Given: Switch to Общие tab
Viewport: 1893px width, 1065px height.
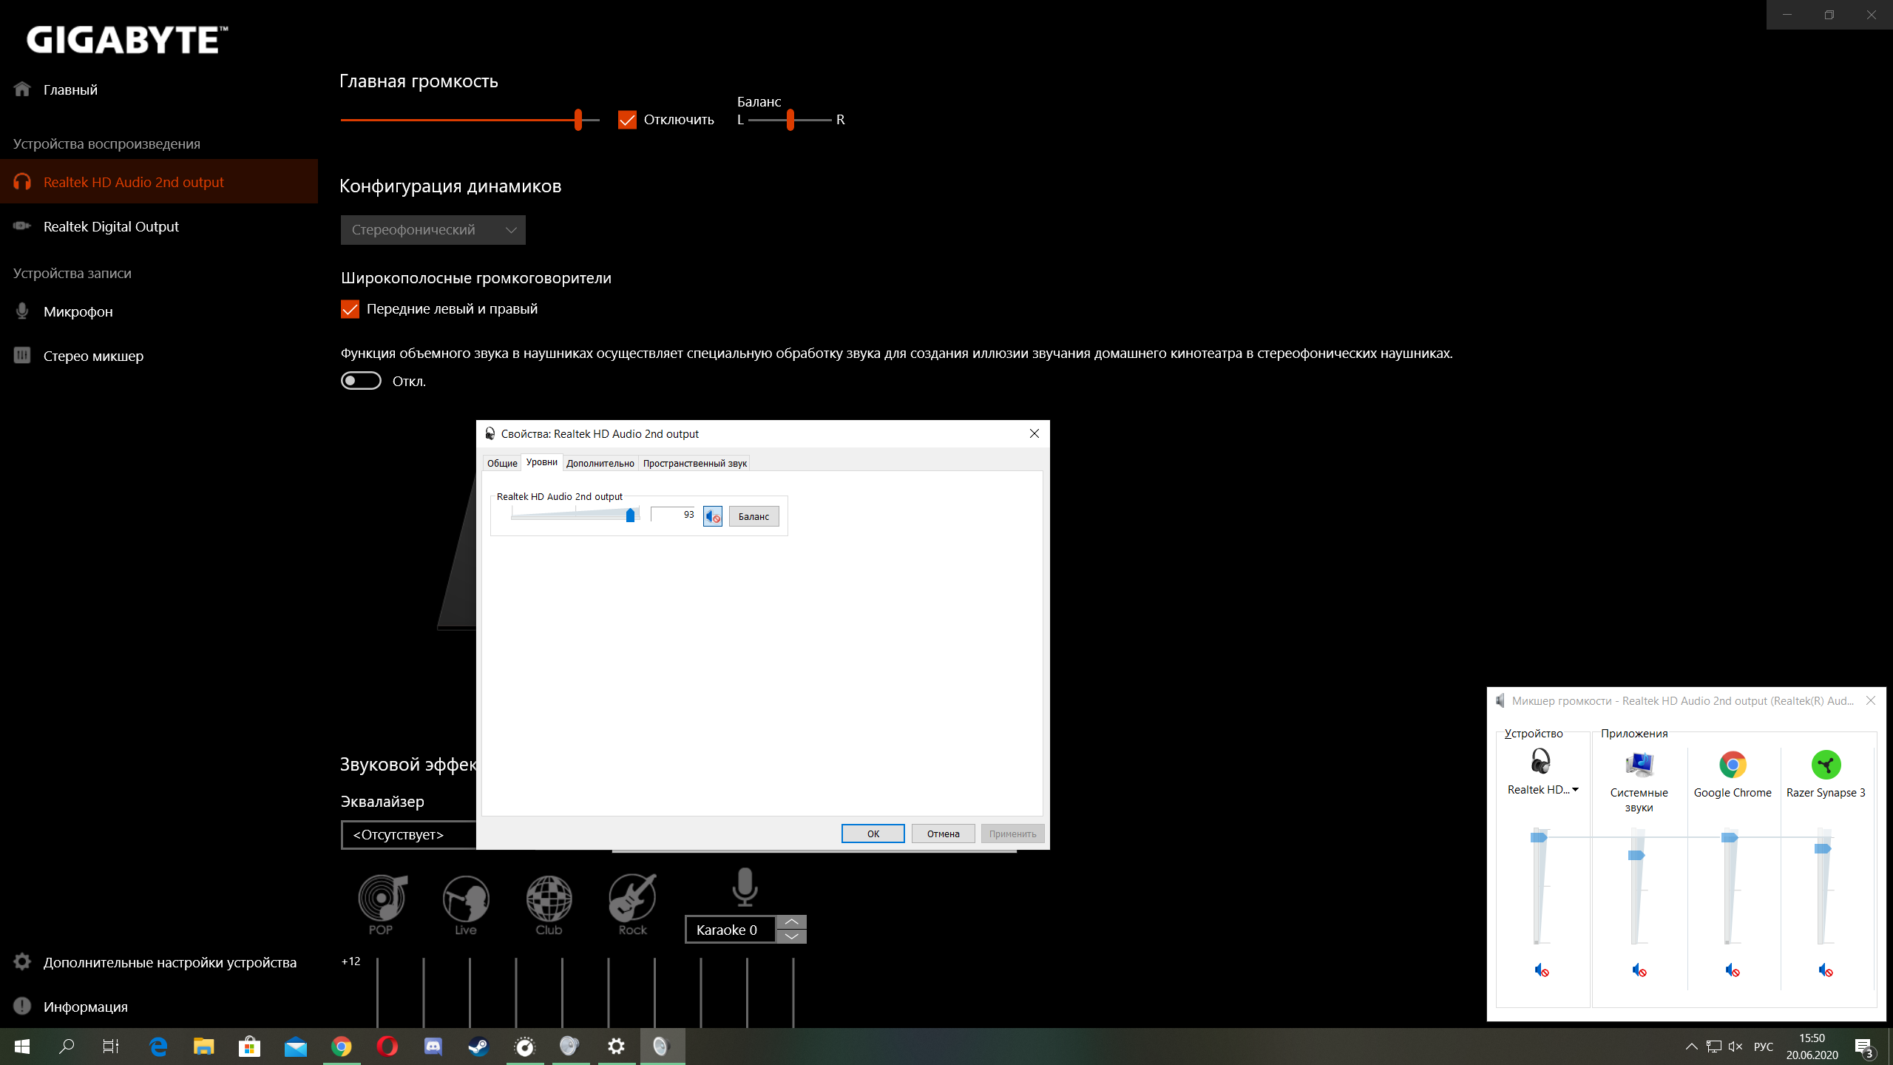Looking at the screenshot, I should pyautogui.click(x=502, y=463).
